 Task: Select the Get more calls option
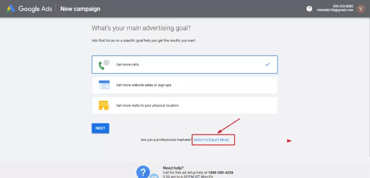(185, 64)
